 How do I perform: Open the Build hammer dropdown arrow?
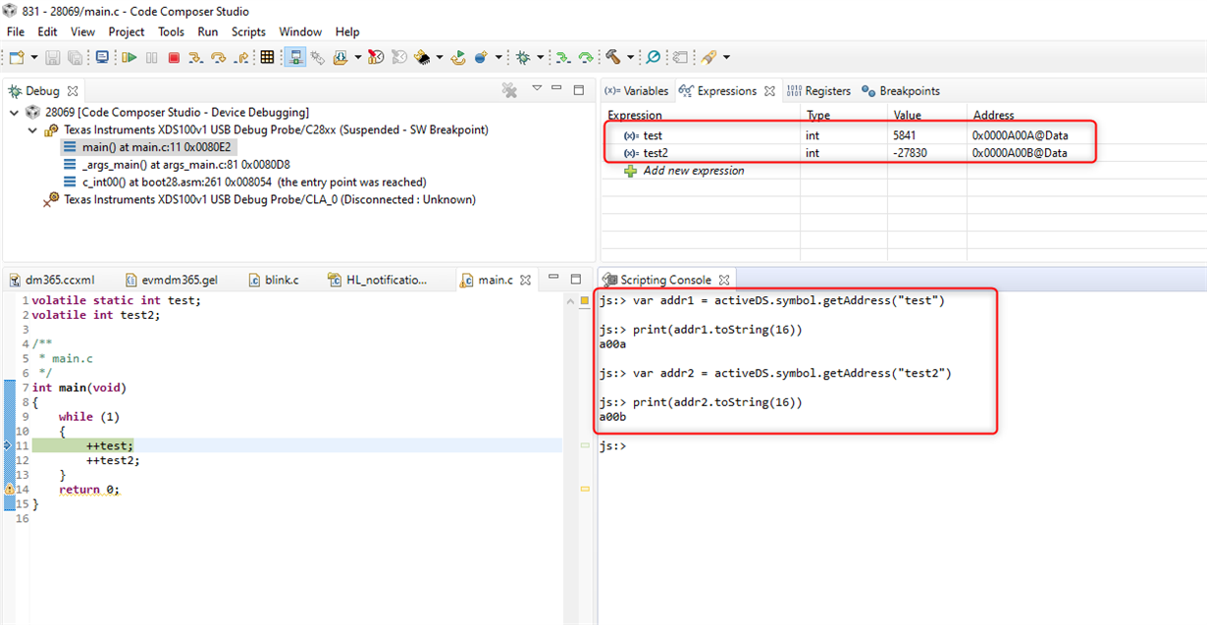(630, 58)
